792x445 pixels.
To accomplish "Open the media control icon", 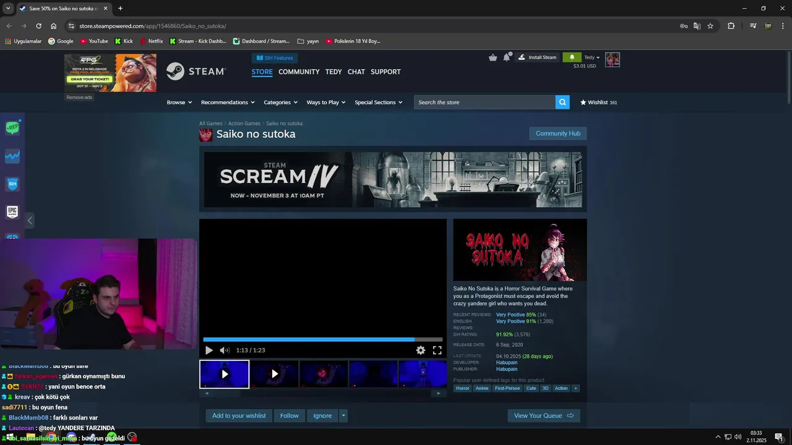I will (x=753, y=26).
